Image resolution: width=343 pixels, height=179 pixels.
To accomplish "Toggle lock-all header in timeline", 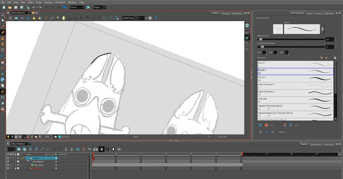I will click(x=15, y=154).
